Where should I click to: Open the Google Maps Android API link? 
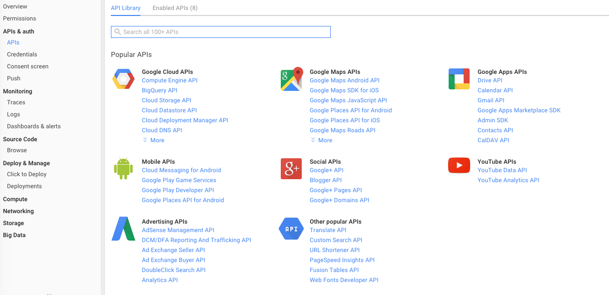coord(345,80)
